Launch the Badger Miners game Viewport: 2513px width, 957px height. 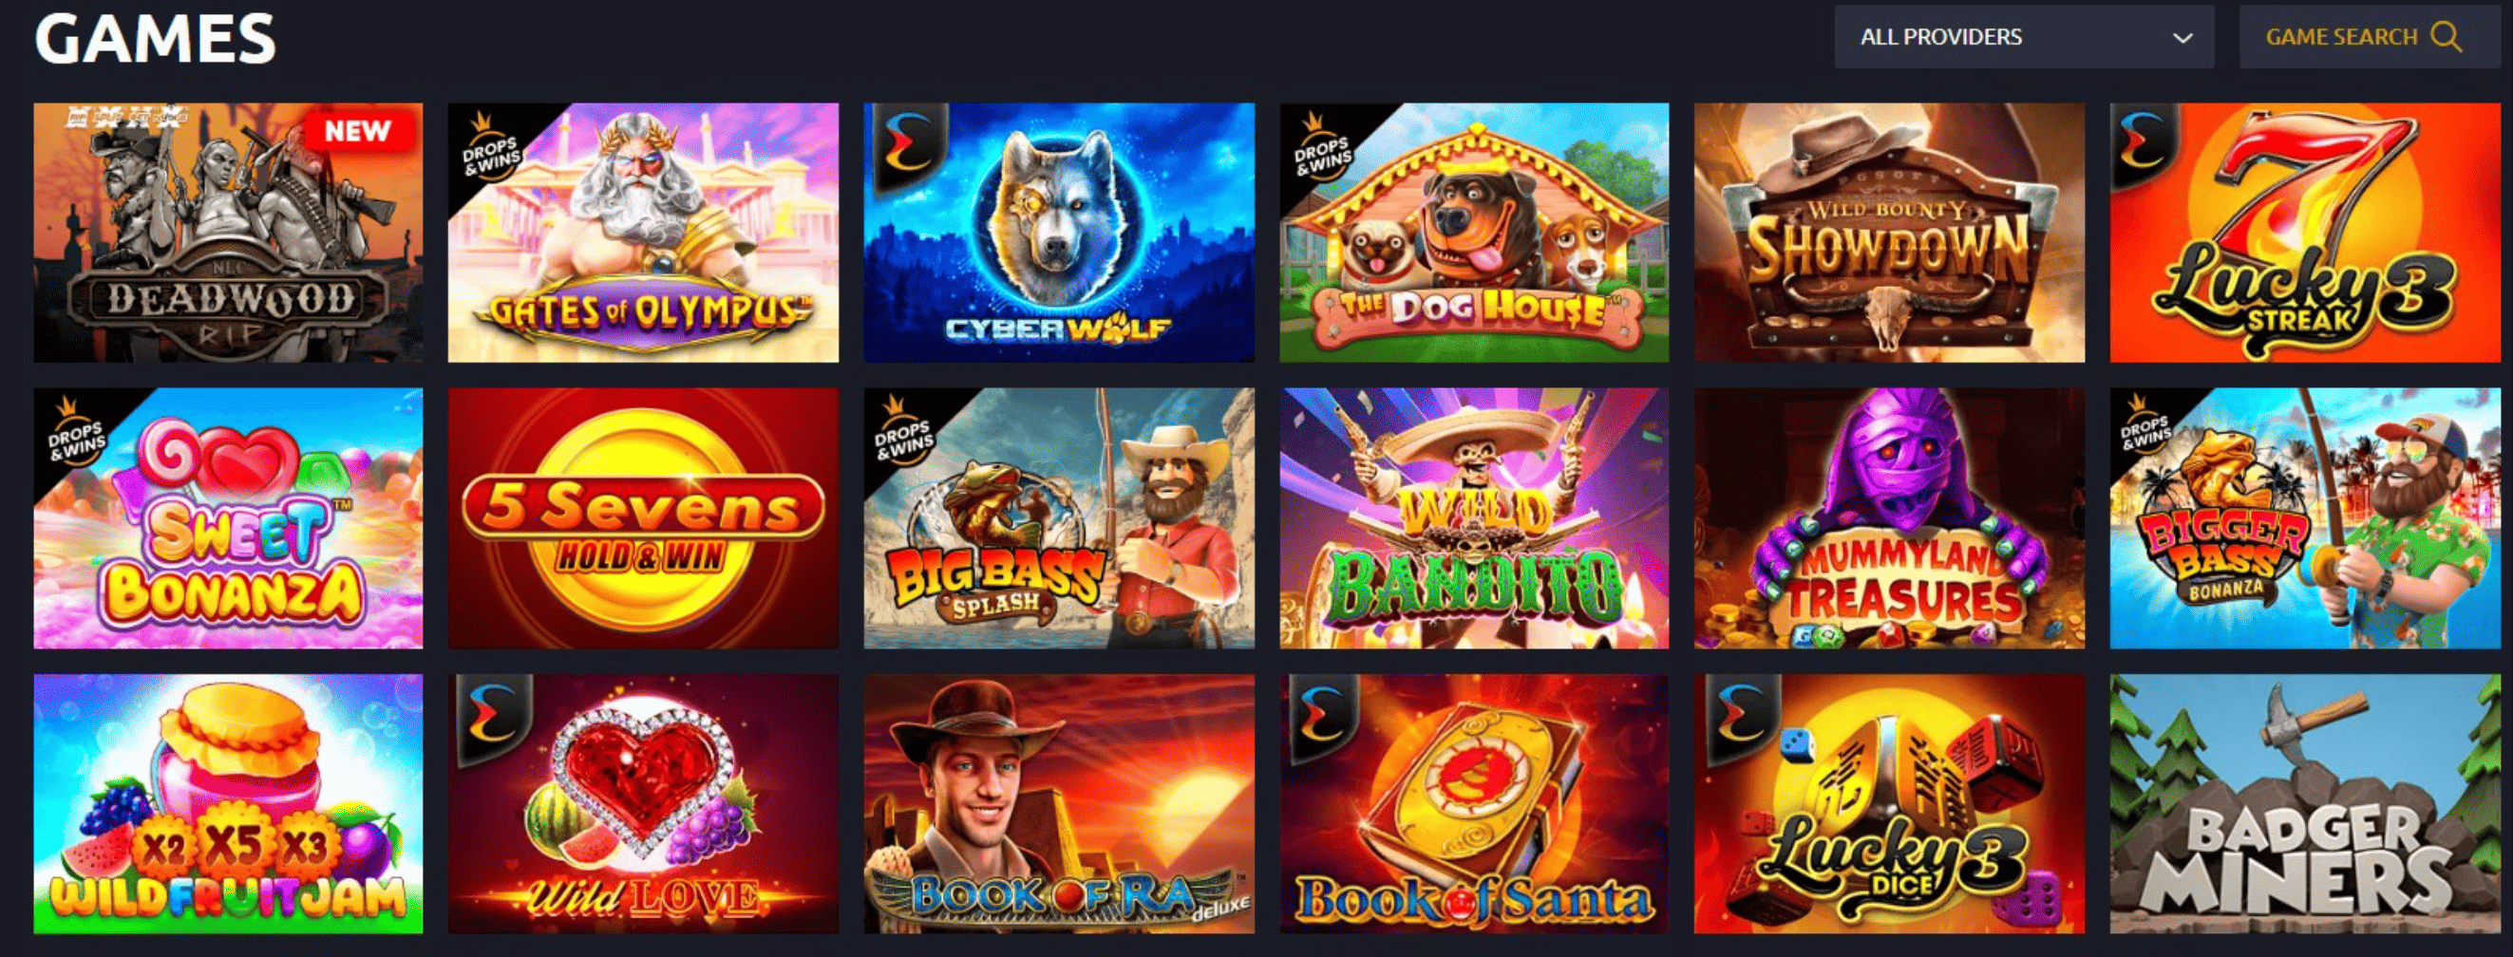pos(2305,804)
